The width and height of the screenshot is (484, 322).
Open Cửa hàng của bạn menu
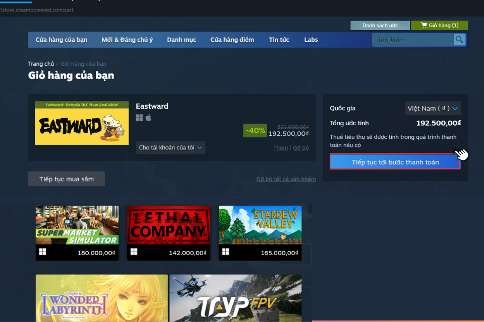pos(62,40)
